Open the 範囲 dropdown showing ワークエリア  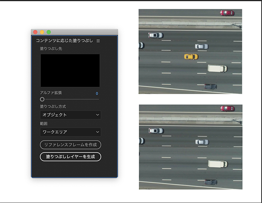pos(70,132)
